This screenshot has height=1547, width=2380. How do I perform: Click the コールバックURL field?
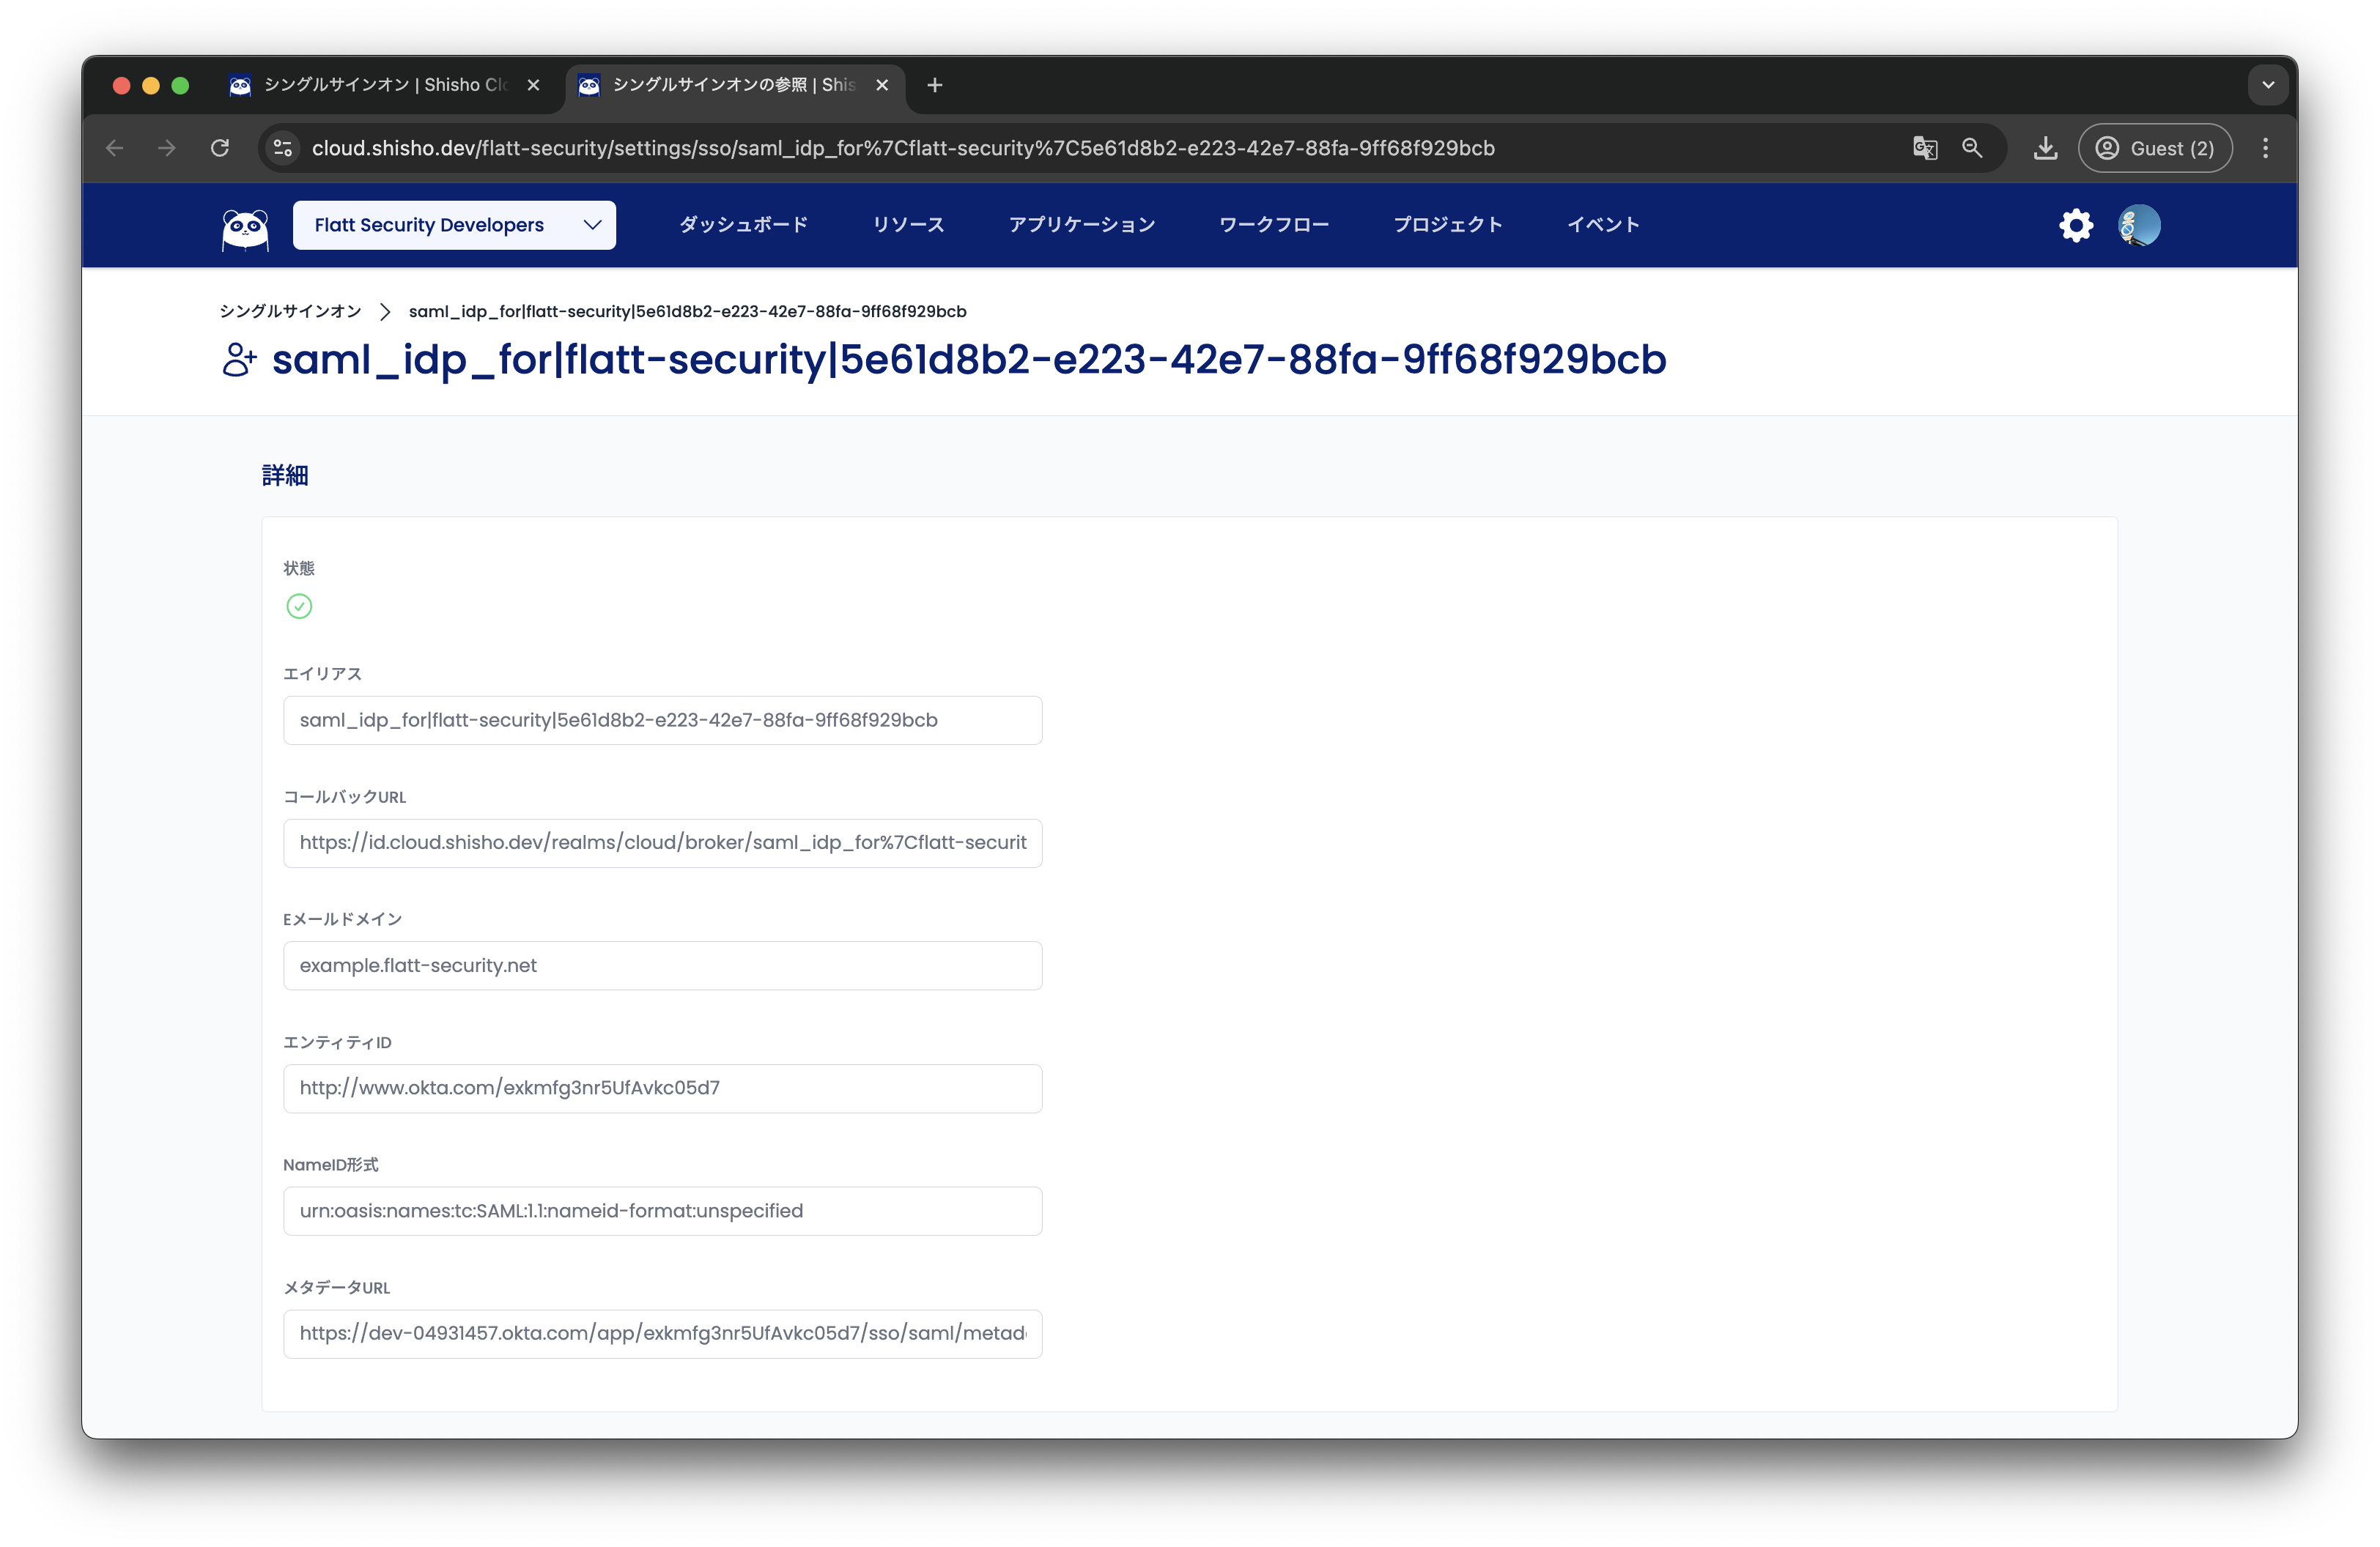click(662, 844)
